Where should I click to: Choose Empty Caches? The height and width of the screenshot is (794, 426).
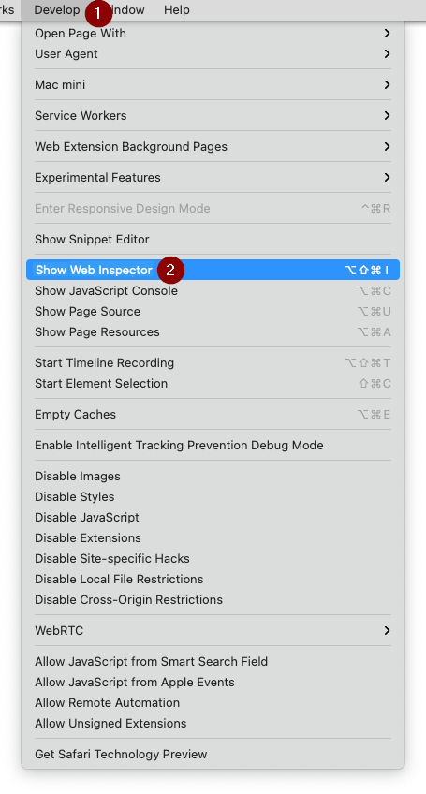[213, 415]
